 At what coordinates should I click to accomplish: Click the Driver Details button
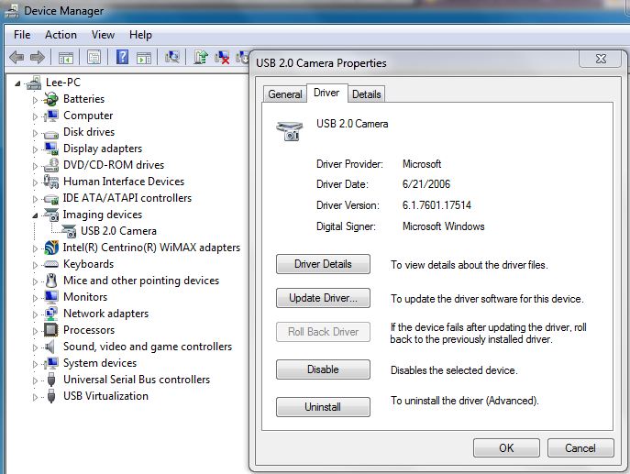[x=323, y=264]
